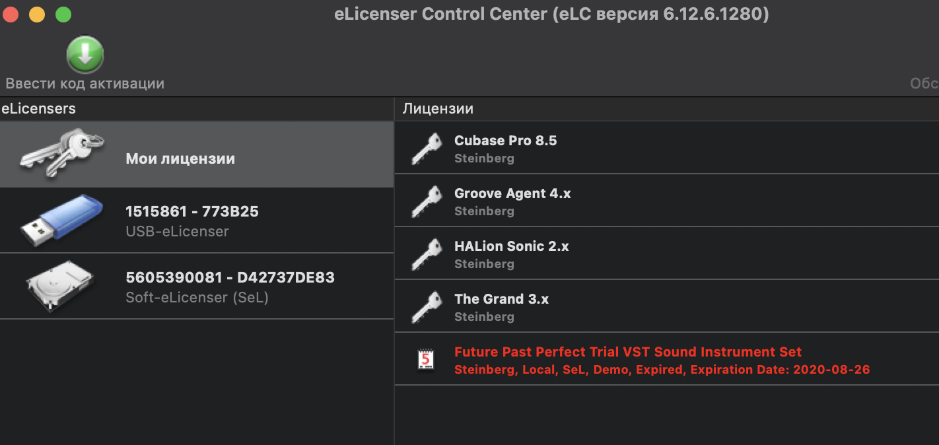Click the green Enter Activation Code download icon
This screenshot has height=445, width=939.
[85, 55]
